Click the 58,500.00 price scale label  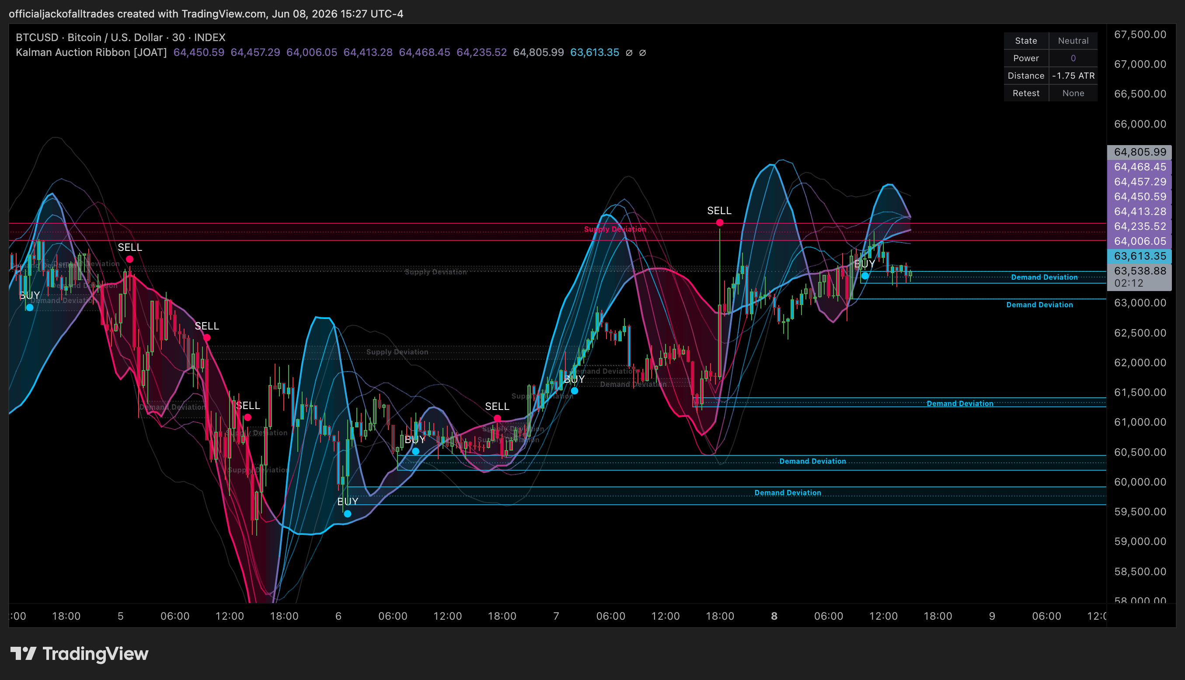click(1140, 571)
